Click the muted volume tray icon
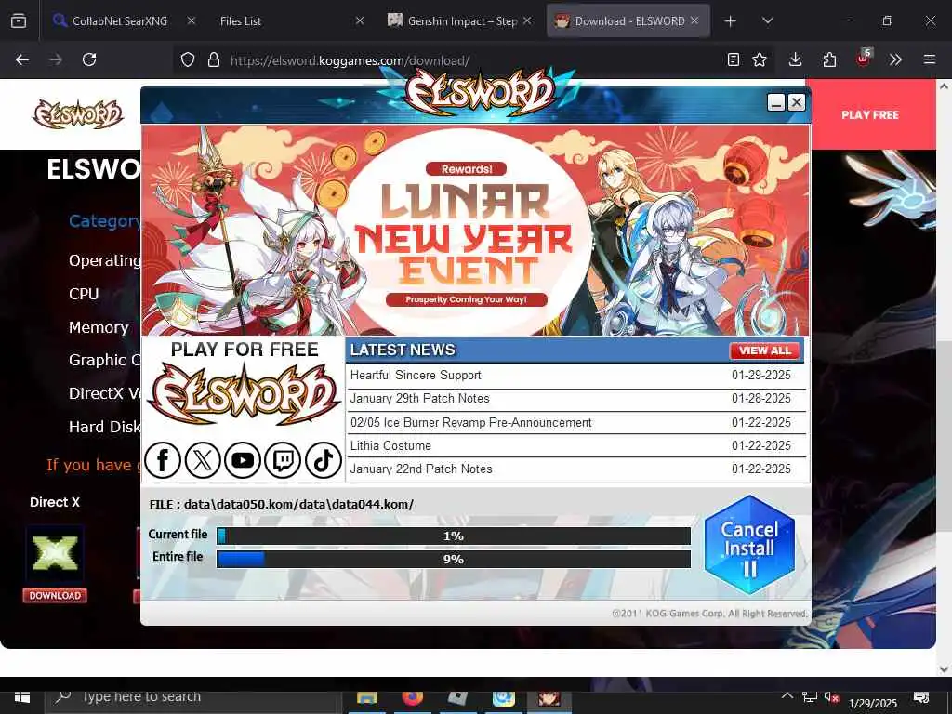 pos(831,697)
